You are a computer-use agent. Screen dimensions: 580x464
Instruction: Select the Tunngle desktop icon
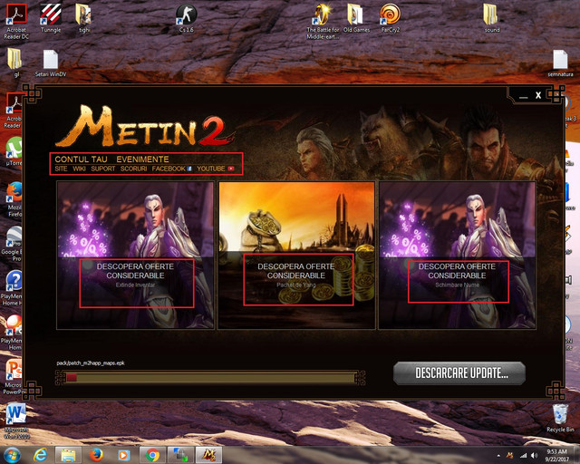click(x=51, y=18)
